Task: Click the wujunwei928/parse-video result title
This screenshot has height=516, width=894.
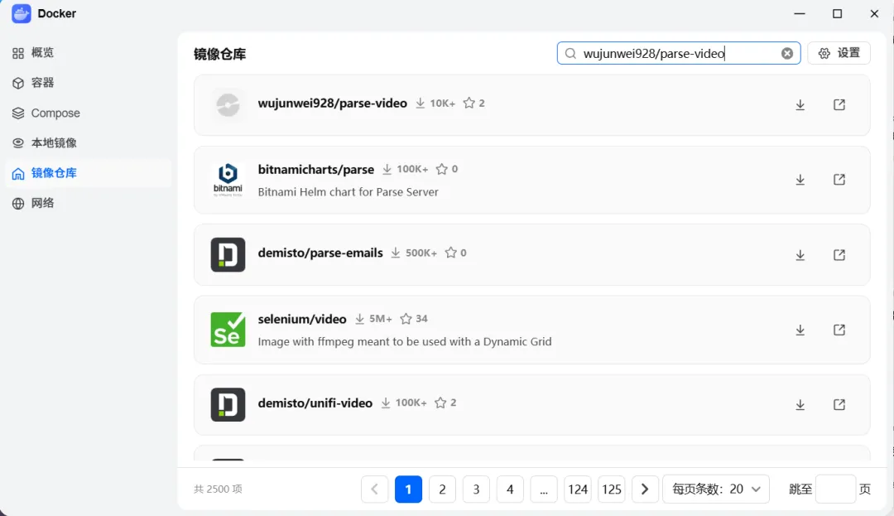Action: [x=333, y=104]
